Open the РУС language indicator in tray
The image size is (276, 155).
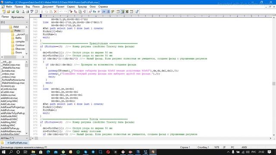pos(254,152)
